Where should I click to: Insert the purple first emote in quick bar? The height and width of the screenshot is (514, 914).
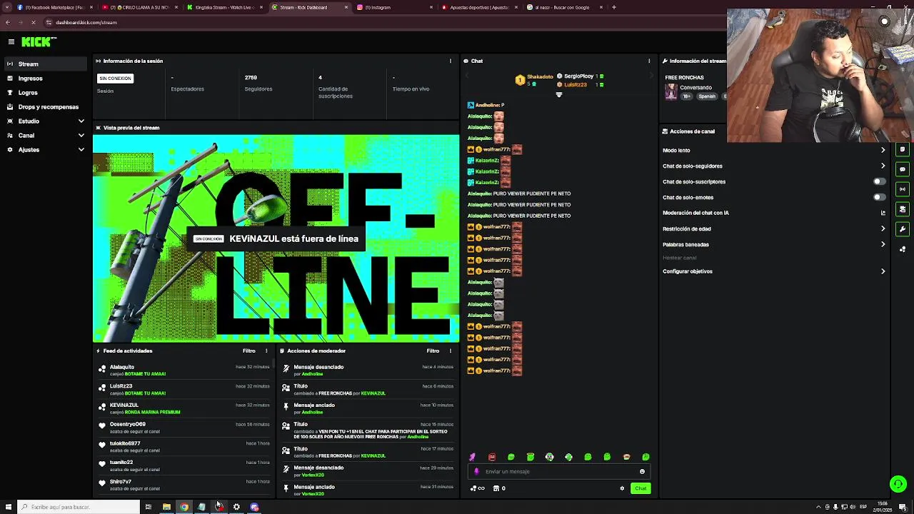472,457
